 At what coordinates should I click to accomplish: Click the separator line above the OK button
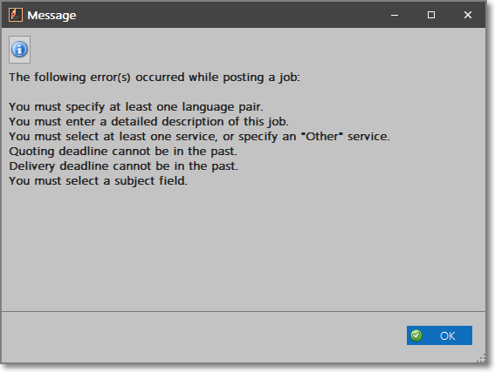pos(244,312)
